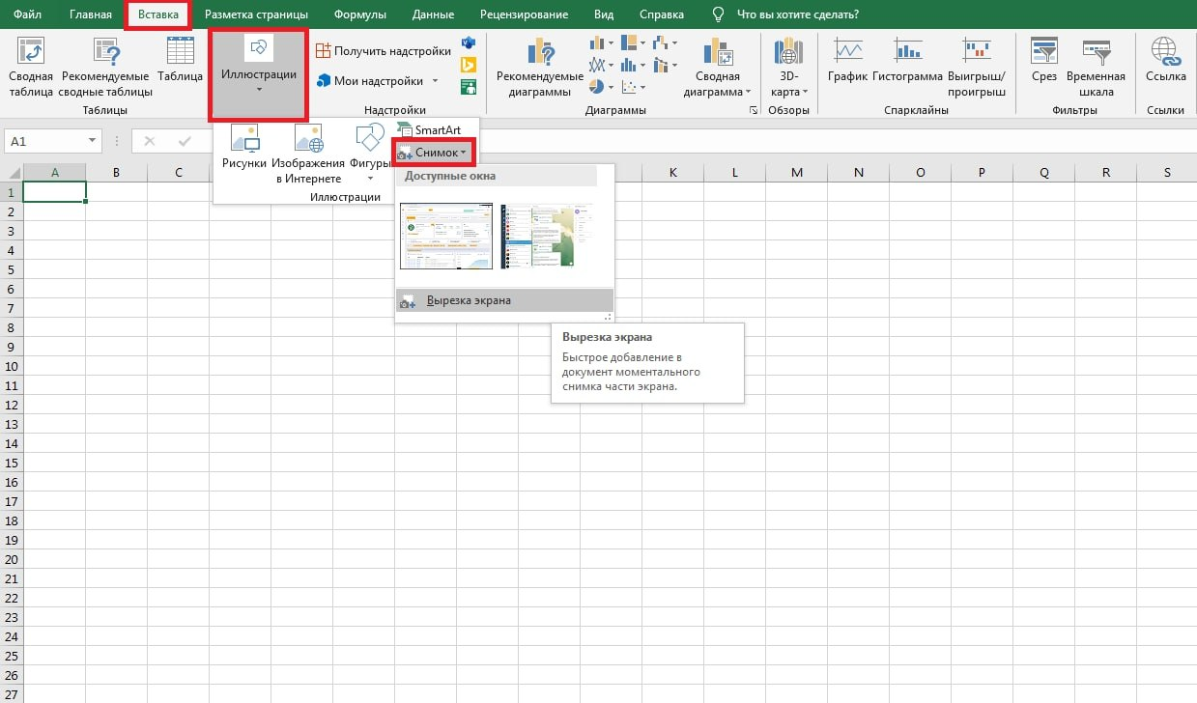Insert a Срез filter
This screenshot has height=703, width=1197.
point(1043,53)
